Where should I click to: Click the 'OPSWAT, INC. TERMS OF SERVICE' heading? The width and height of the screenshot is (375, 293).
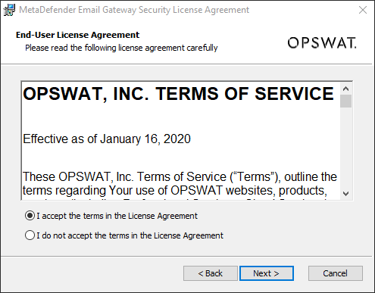click(x=178, y=94)
